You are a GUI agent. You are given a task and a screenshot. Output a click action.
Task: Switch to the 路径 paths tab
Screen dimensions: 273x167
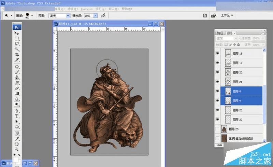click(220, 33)
